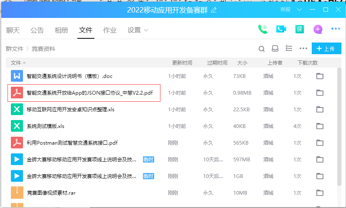The height and width of the screenshot is (208, 346).
Task: Open folder for 系统测试模版.xls
Action: tap(320, 126)
